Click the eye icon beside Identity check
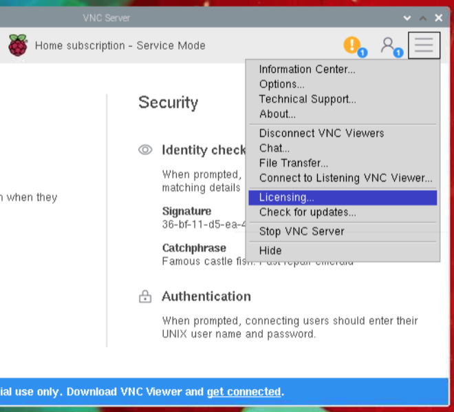The image size is (454, 412). pos(145,150)
